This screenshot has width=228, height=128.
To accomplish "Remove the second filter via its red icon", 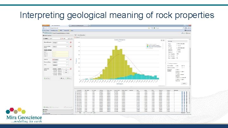I will [x=71, y=46].
